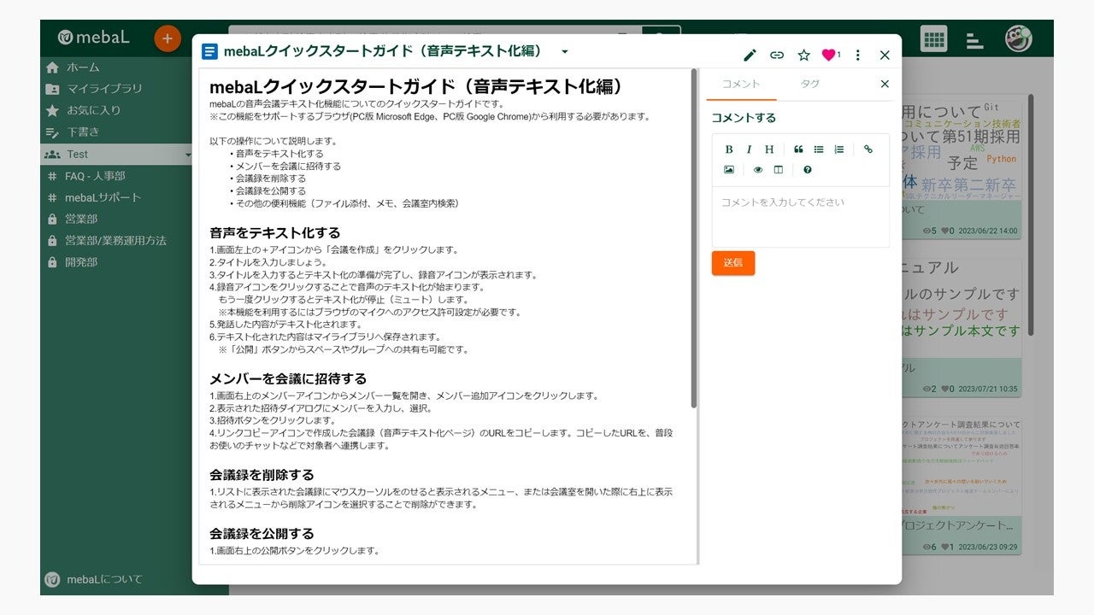Open the card dated 2023/06/23 09:29
This screenshot has width=1094, height=615.
click(962, 486)
